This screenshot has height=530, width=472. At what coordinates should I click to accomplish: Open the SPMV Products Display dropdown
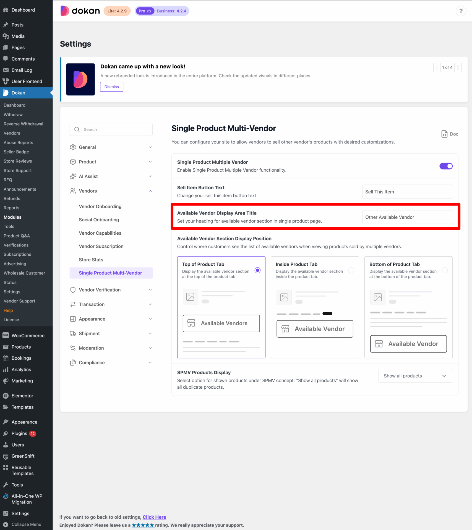point(415,376)
